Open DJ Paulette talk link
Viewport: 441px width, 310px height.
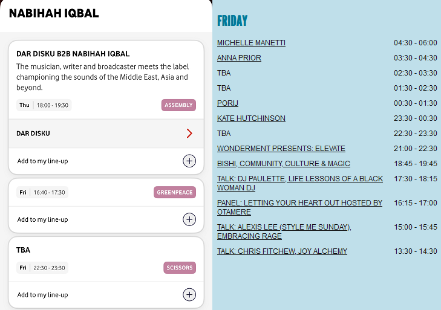coord(300,183)
